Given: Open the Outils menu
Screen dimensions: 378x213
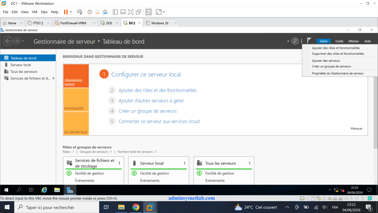Looking at the screenshot, I should [339, 41].
